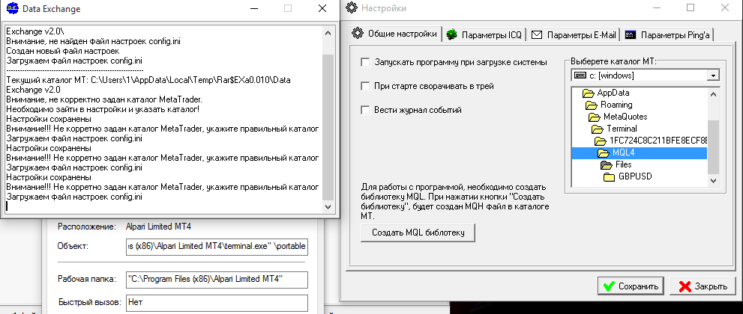Screen dimensions: 743x314
Task: Select the MetaQuotes folder name in the tree
Action: point(625,117)
